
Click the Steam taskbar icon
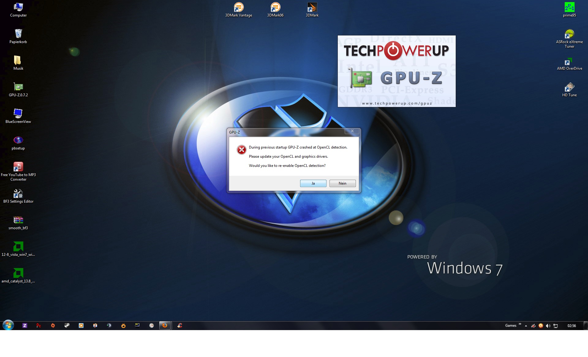coord(67,326)
